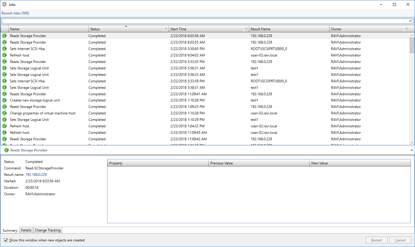Click status icon of job started 11:09:42 AM
Image resolution: width=415 pixels, height=247 pixels.
coord(4,139)
